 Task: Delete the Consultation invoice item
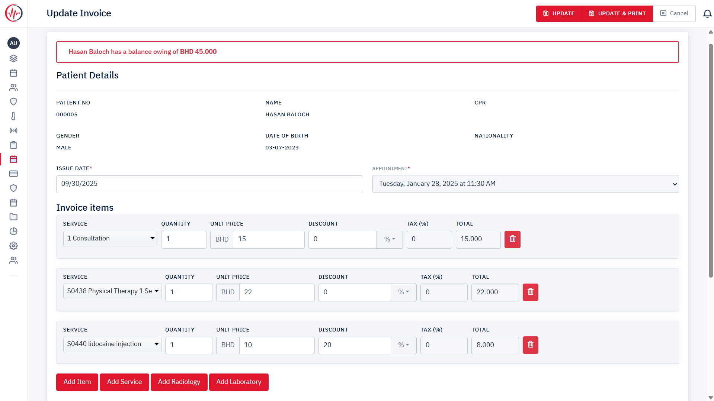512,239
